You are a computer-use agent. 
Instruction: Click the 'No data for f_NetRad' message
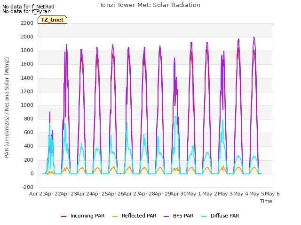pos(28,7)
